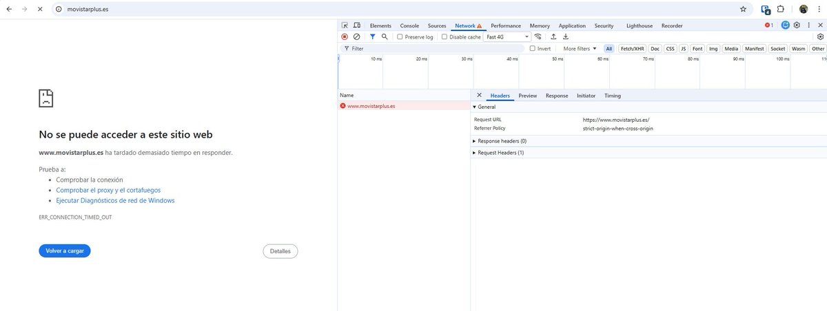Toggle the device toolbar icon
Viewport: 827px width, 311px height.
coord(356,25)
